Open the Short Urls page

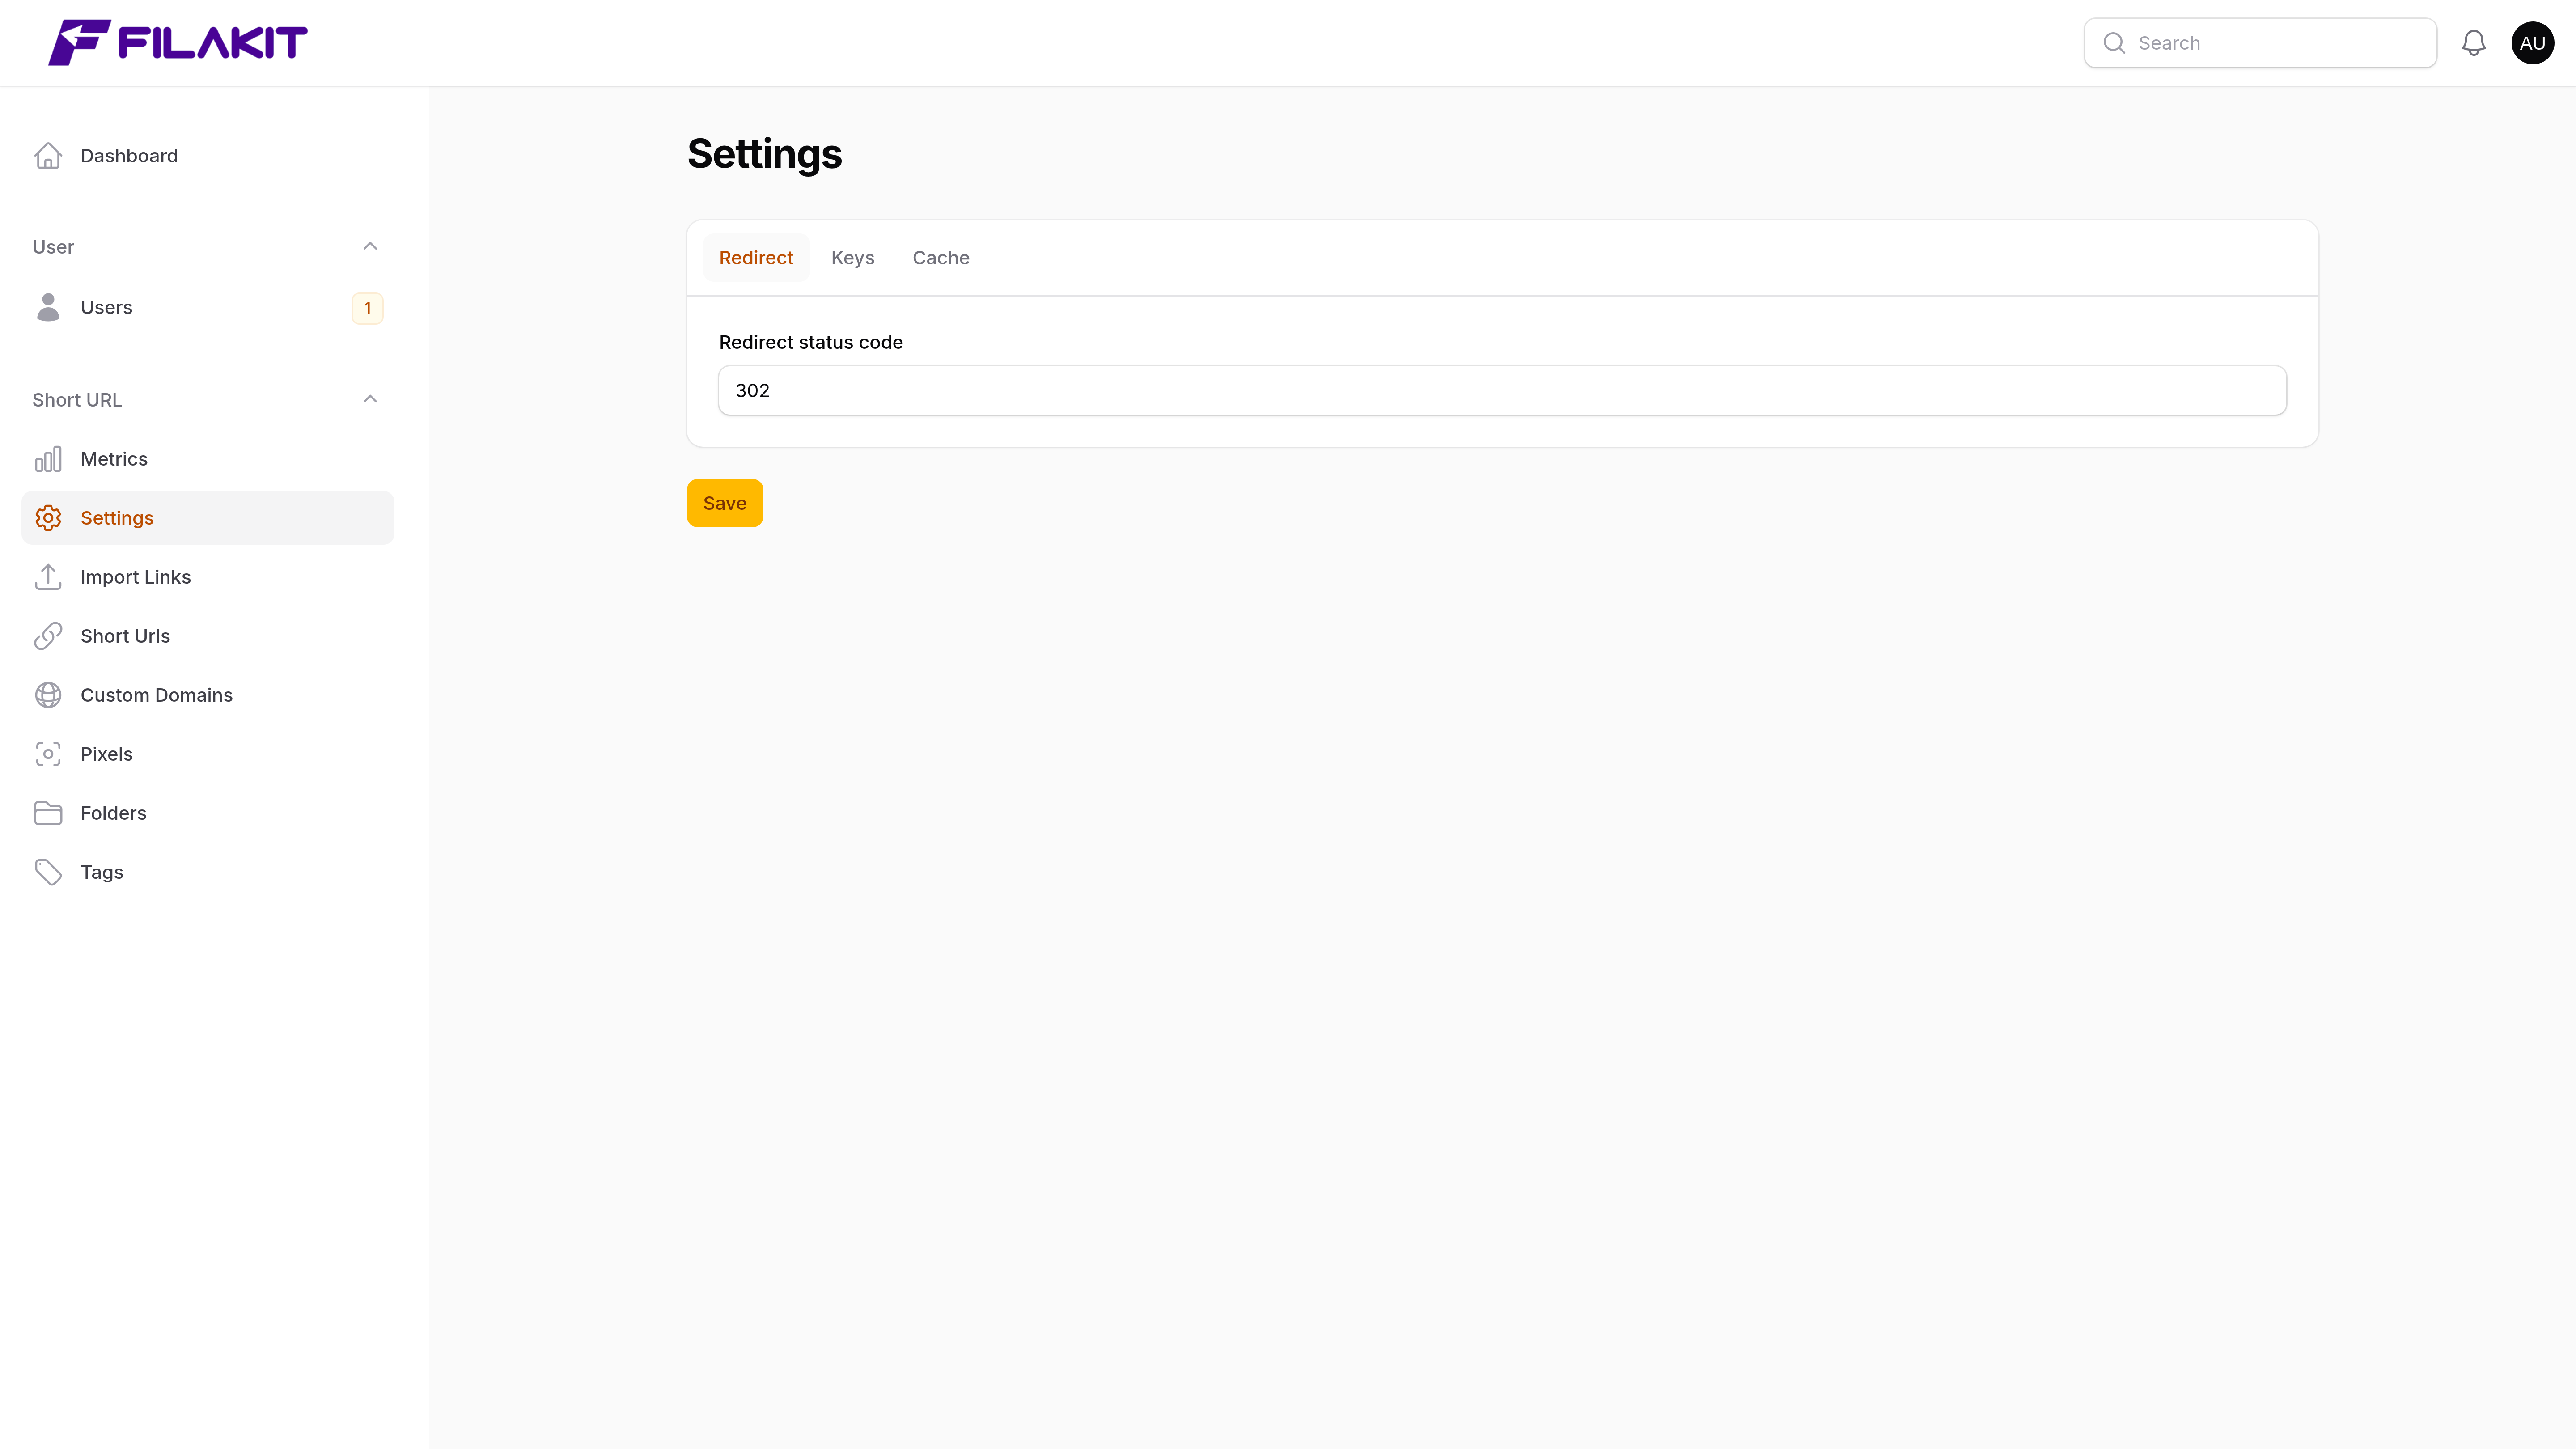(x=207, y=636)
